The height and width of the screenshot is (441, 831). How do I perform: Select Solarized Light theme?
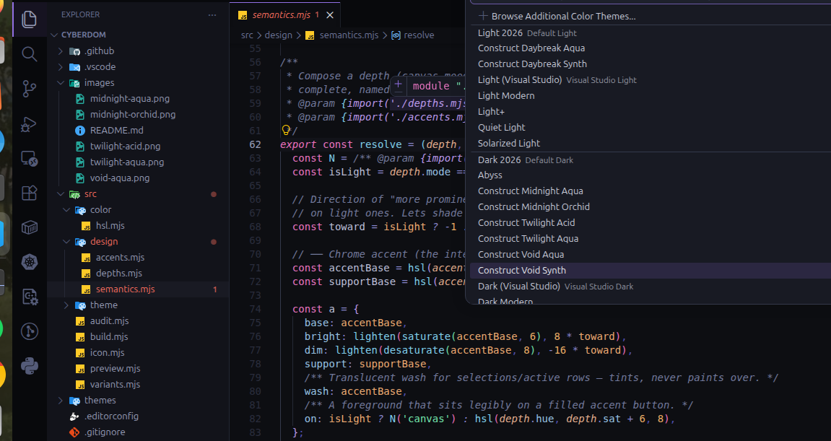pyautogui.click(x=651, y=144)
